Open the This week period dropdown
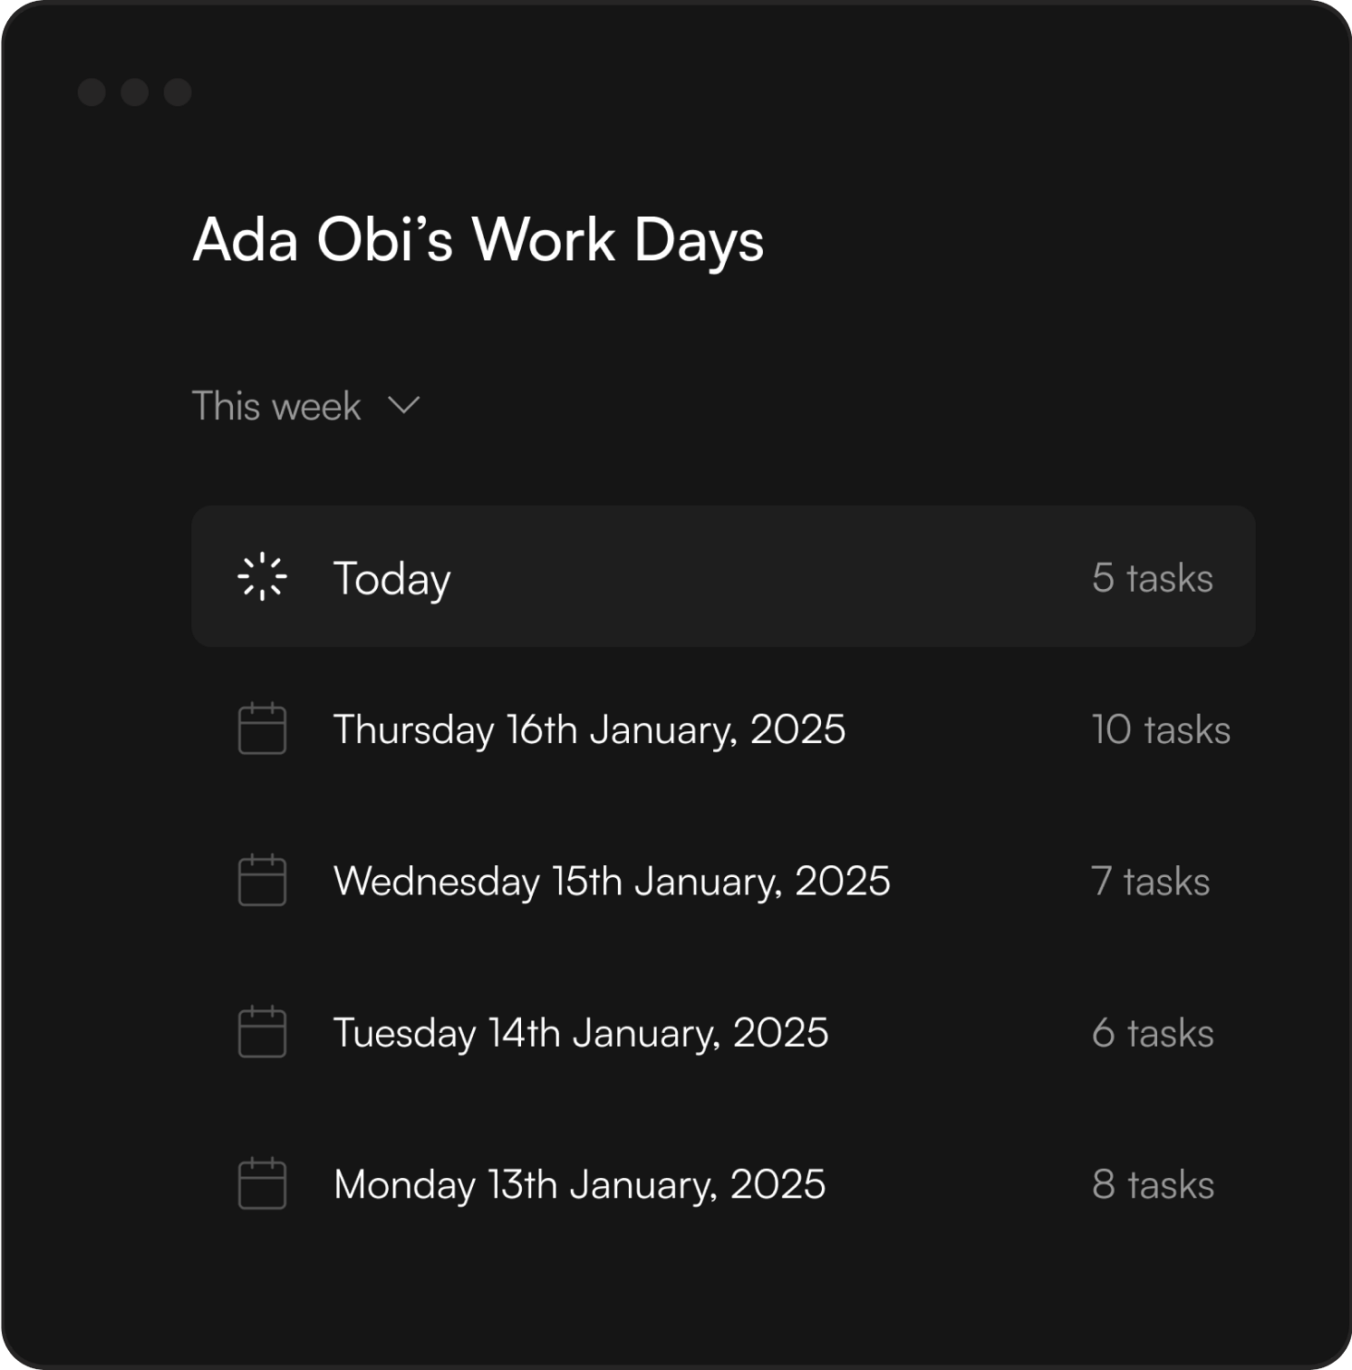 point(276,406)
